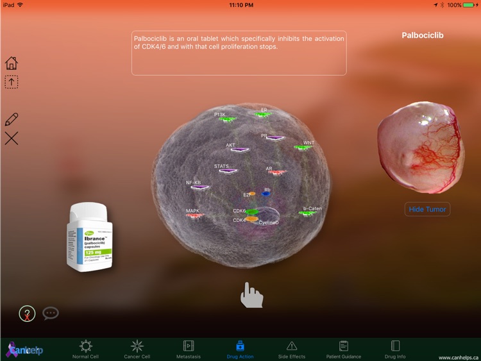This screenshot has width=481, height=361.
Task: Tap the green CDK6 molecule
Action: (252, 212)
